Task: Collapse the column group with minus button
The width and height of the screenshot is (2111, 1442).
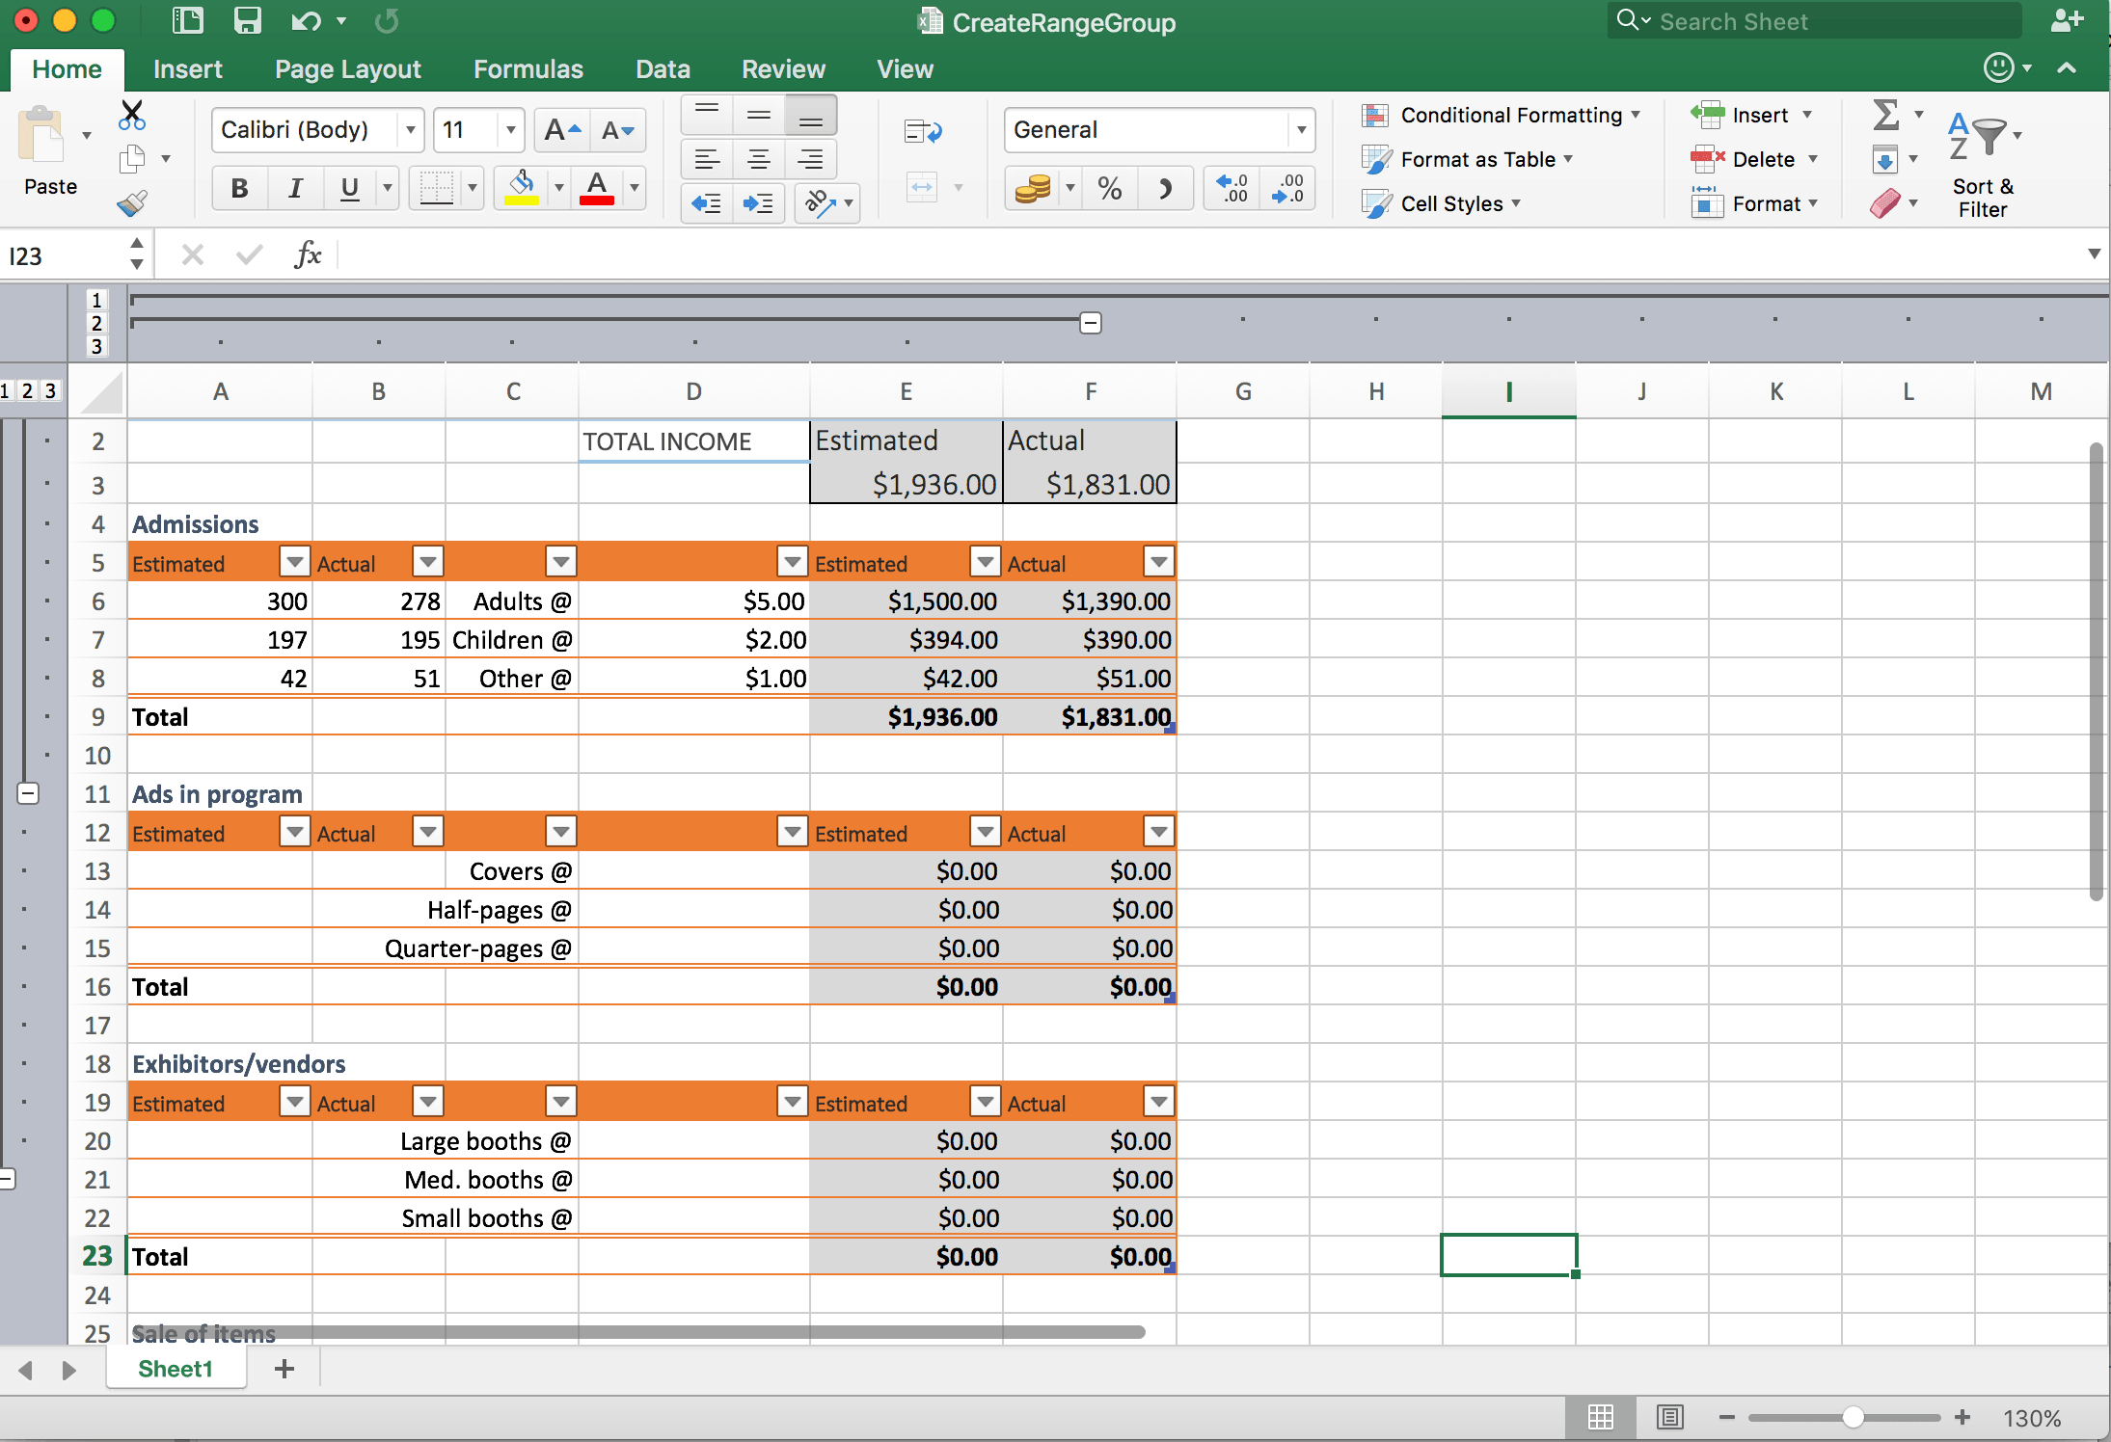Action: (1091, 323)
